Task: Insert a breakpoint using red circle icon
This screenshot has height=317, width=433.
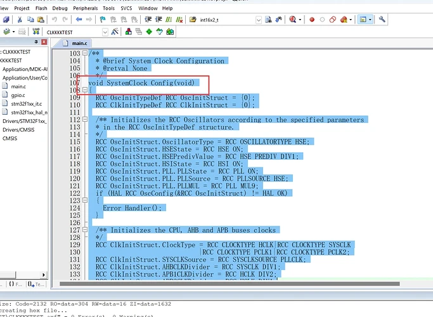Action: click(312, 20)
